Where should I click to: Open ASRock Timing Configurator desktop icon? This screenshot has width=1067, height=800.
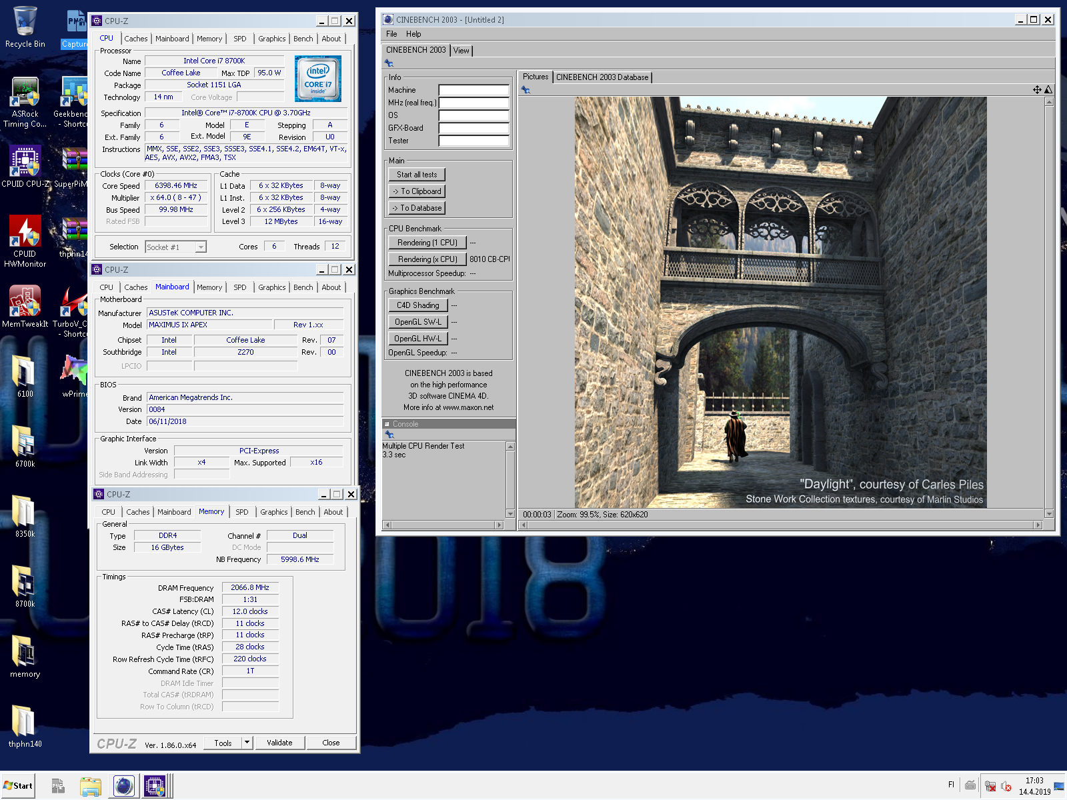click(25, 102)
